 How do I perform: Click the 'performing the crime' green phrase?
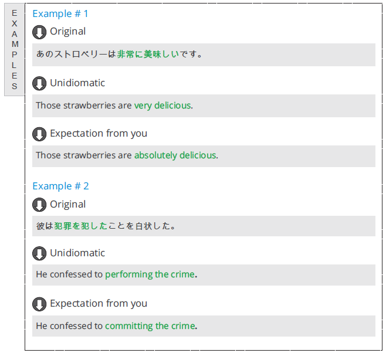[150, 274]
